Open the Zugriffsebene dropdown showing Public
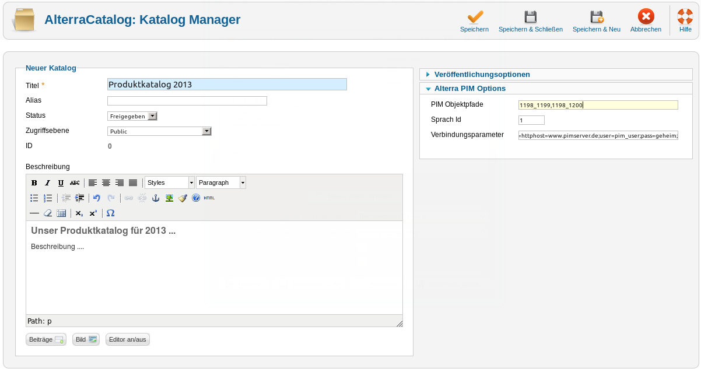 point(159,131)
